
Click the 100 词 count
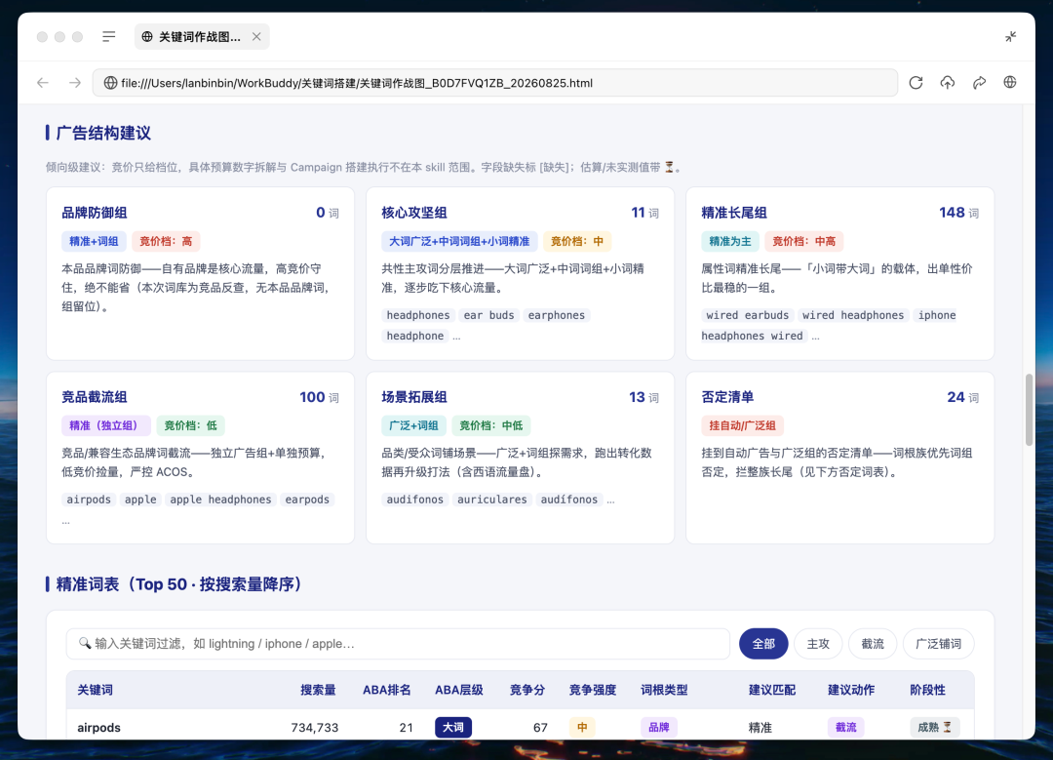tap(319, 397)
